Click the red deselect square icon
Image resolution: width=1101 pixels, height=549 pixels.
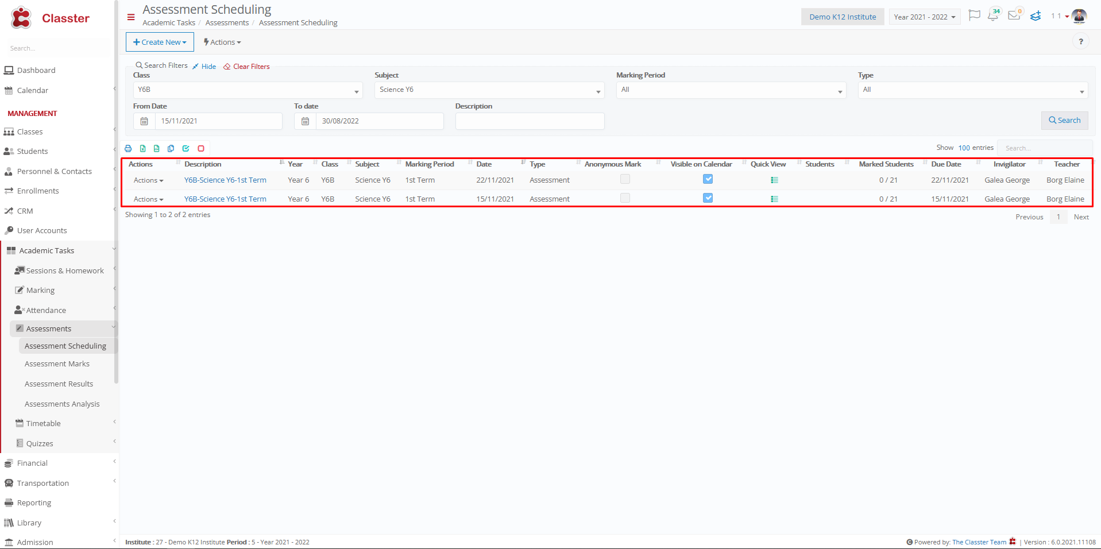(201, 148)
